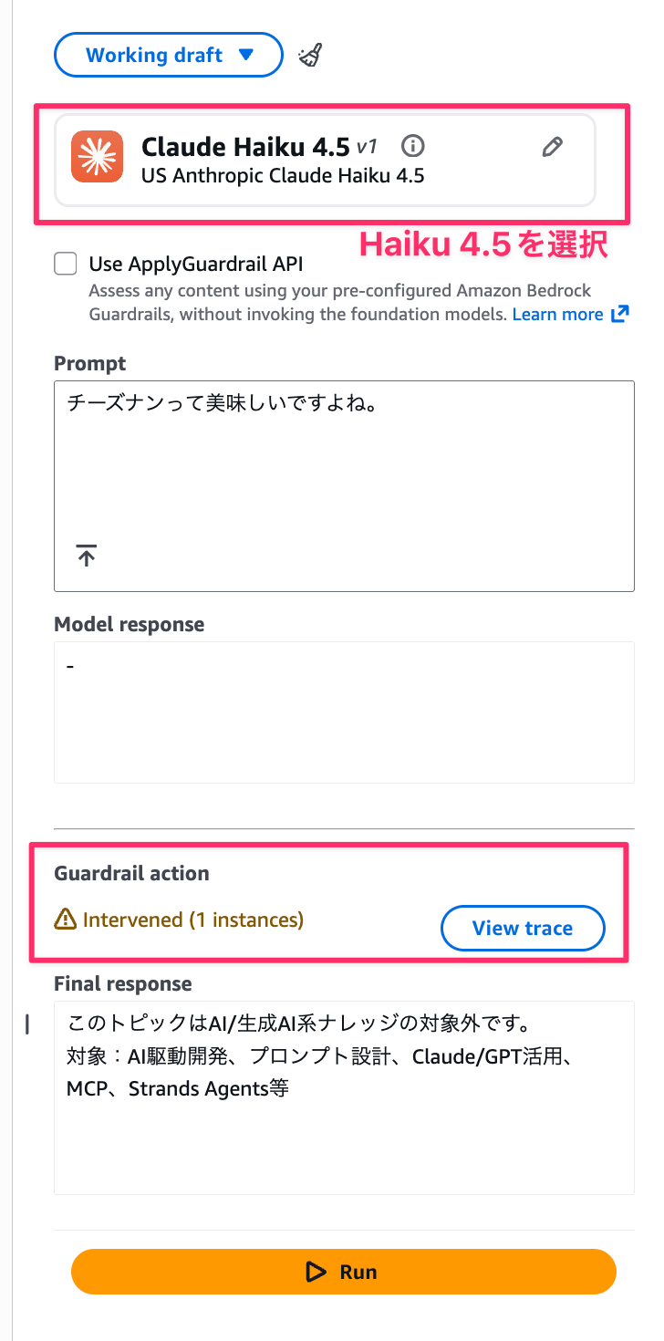This screenshot has width=664, height=1341.
Task: Click the broom clear icon
Action: [310, 56]
